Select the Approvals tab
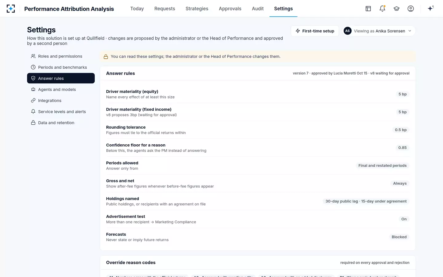Viewport: 443px width, 277px height. pyautogui.click(x=230, y=9)
